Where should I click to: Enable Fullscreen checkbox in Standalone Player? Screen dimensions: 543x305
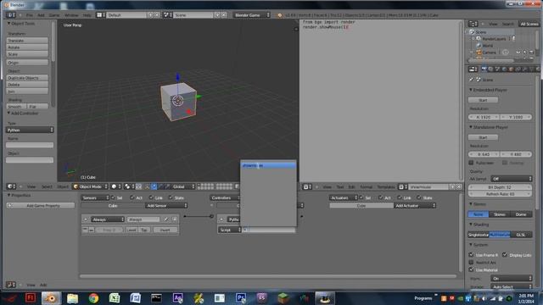click(x=472, y=163)
